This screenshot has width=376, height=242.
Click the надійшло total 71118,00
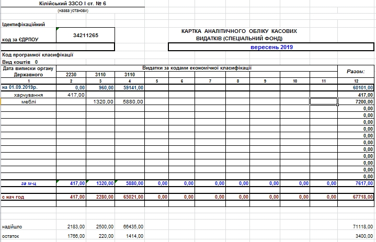coord(363,227)
